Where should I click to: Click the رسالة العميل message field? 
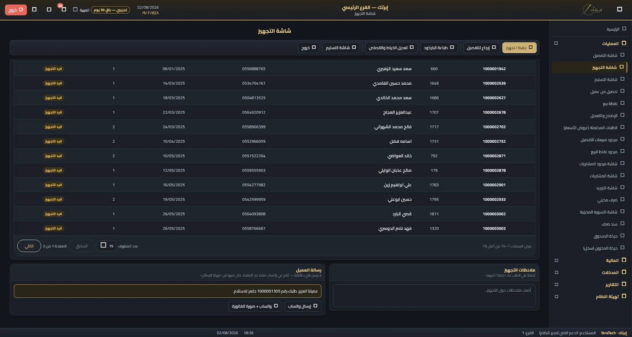click(167, 291)
